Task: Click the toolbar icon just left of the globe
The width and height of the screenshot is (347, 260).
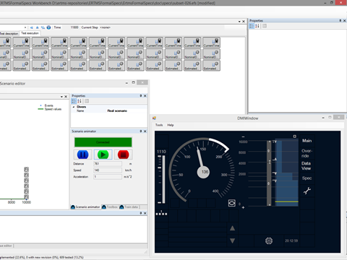Action: click(x=43, y=27)
